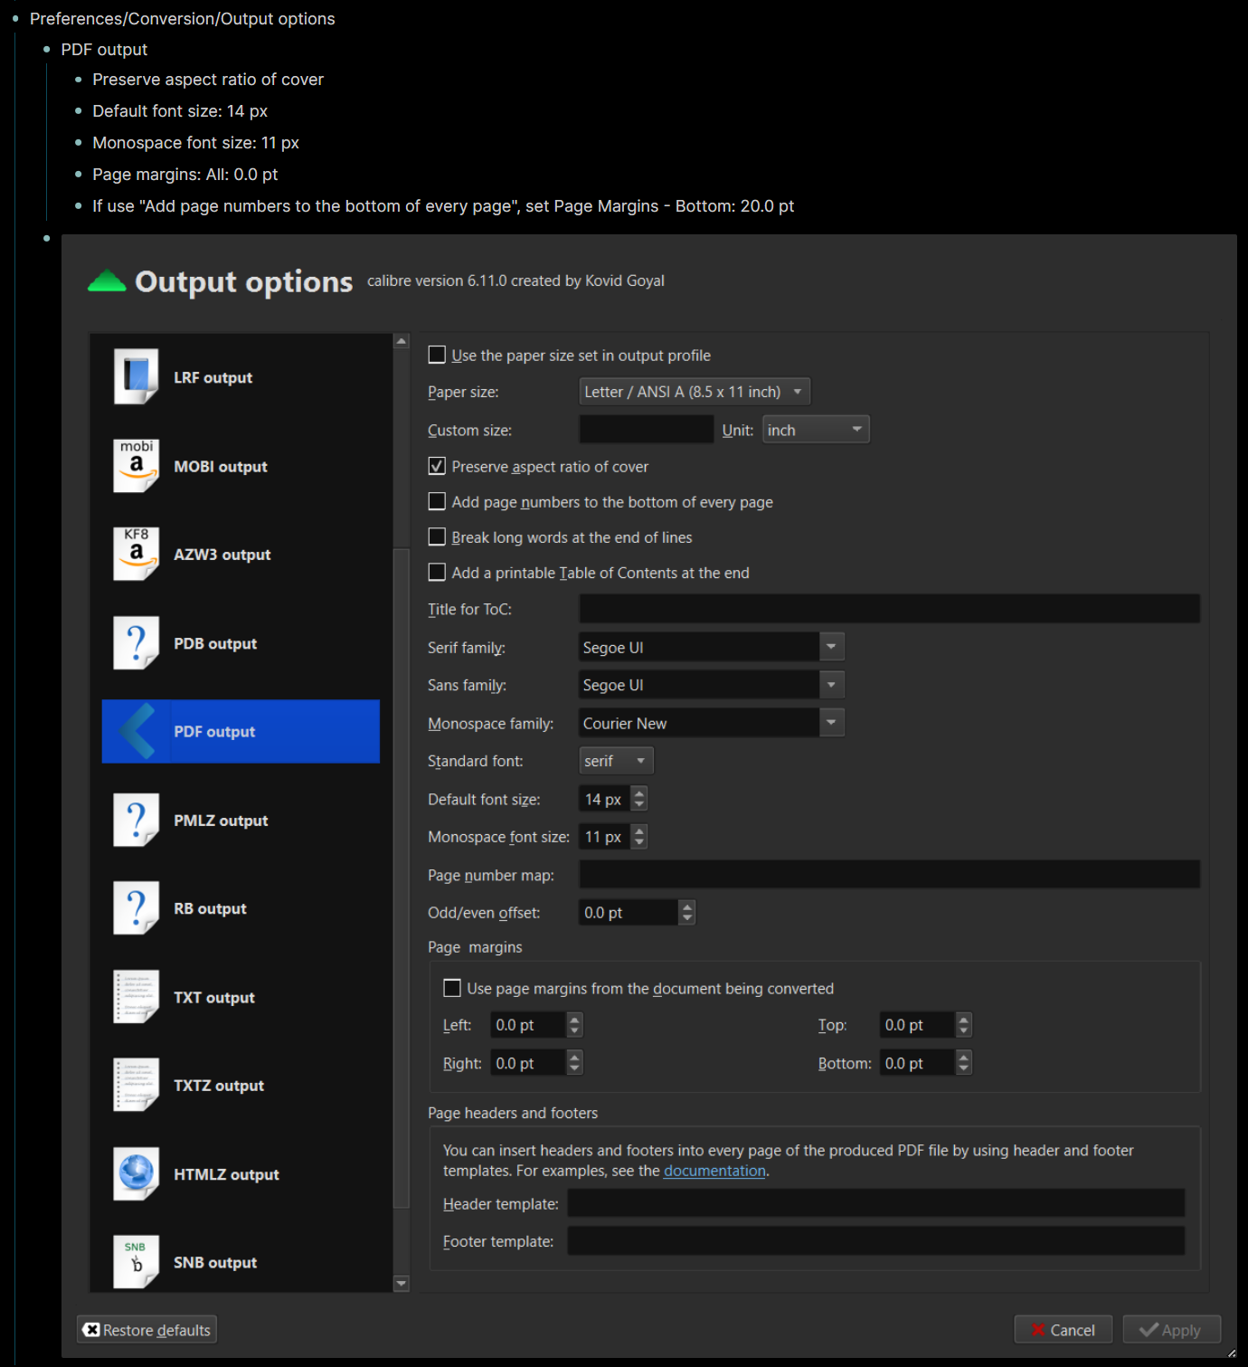Image resolution: width=1248 pixels, height=1367 pixels.
Task: Open the Paper size dropdown
Action: (x=694, y=392)
